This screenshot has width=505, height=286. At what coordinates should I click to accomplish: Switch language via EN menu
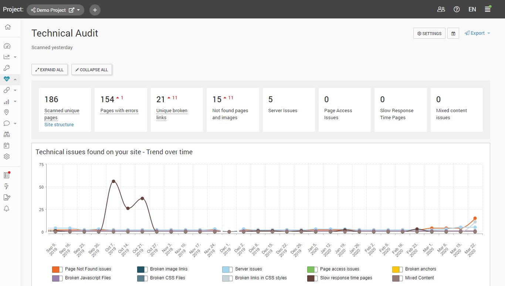coord(472,10)
